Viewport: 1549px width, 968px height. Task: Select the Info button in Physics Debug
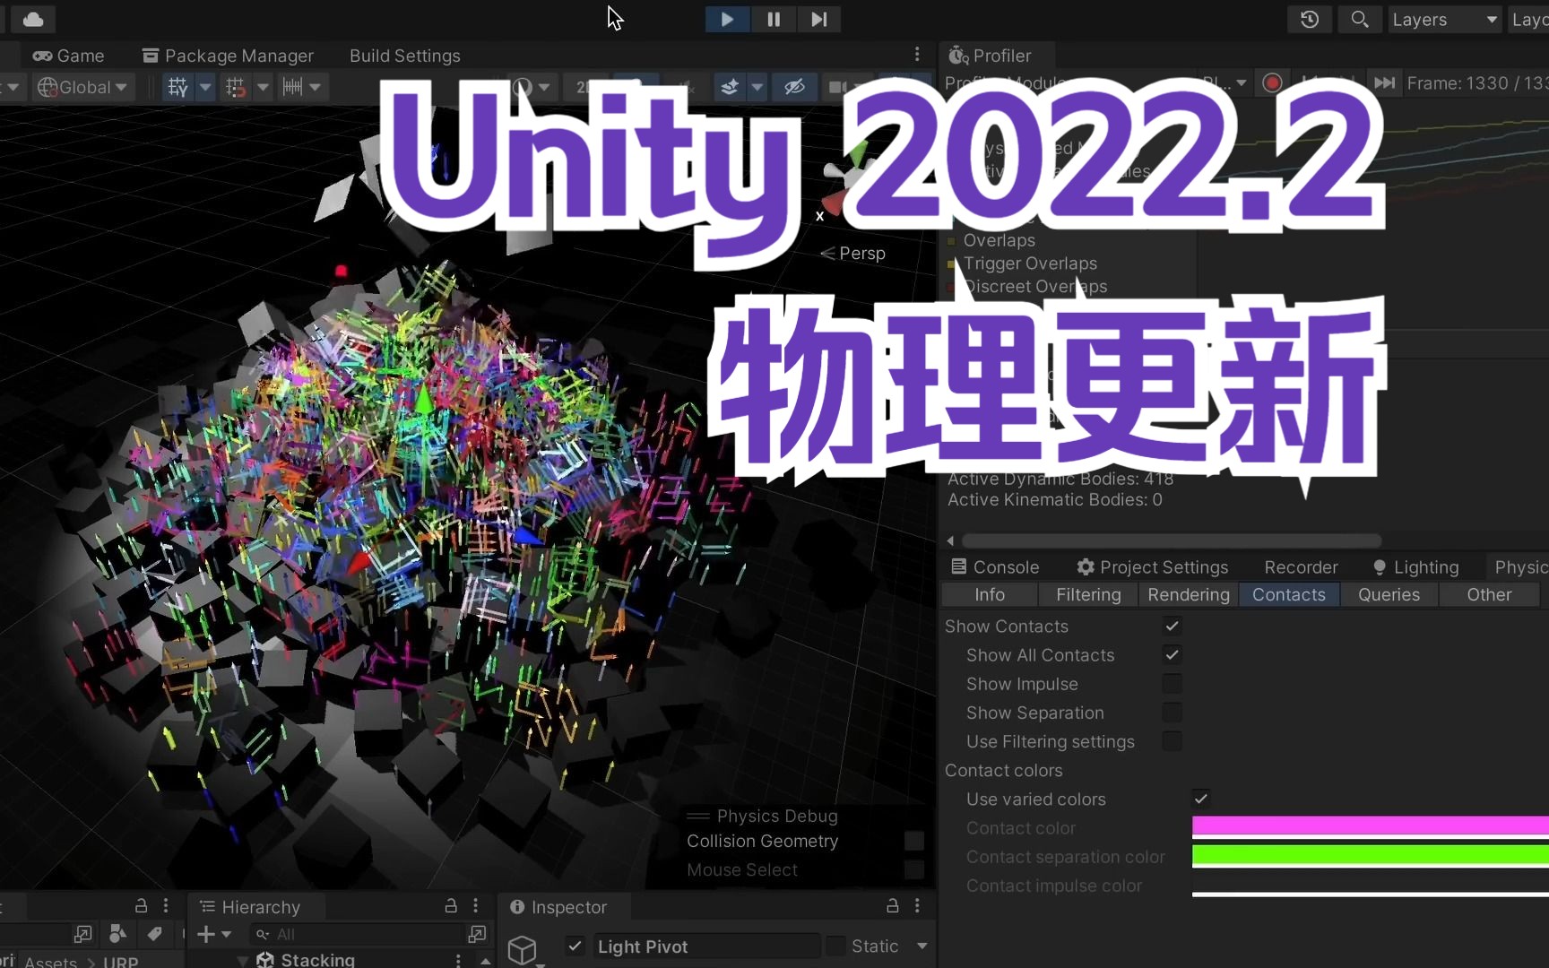coord(990,595)
